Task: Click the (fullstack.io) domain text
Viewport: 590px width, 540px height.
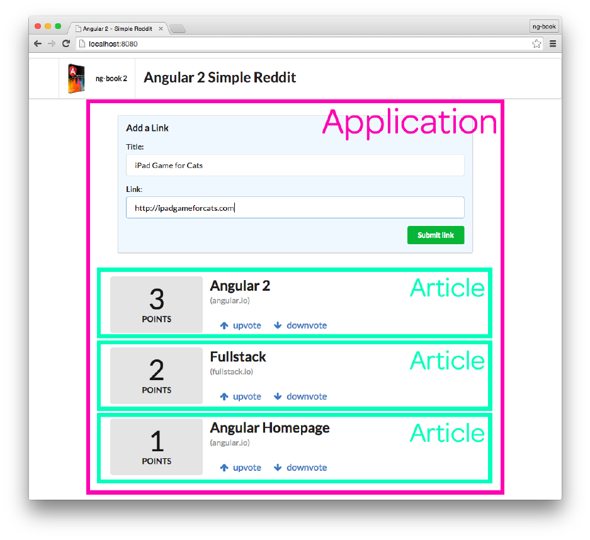Action: [x=232, y=371]
